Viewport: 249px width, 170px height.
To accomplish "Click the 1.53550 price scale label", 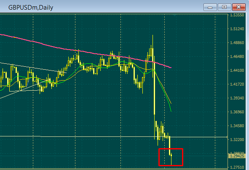I will pyautogui.click(x=237, y=15).
